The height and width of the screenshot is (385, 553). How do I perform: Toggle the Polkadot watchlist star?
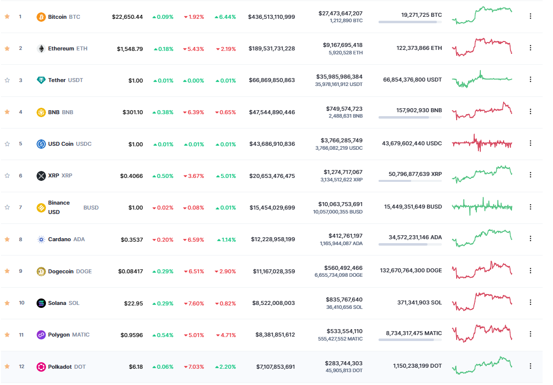[7, 366]
